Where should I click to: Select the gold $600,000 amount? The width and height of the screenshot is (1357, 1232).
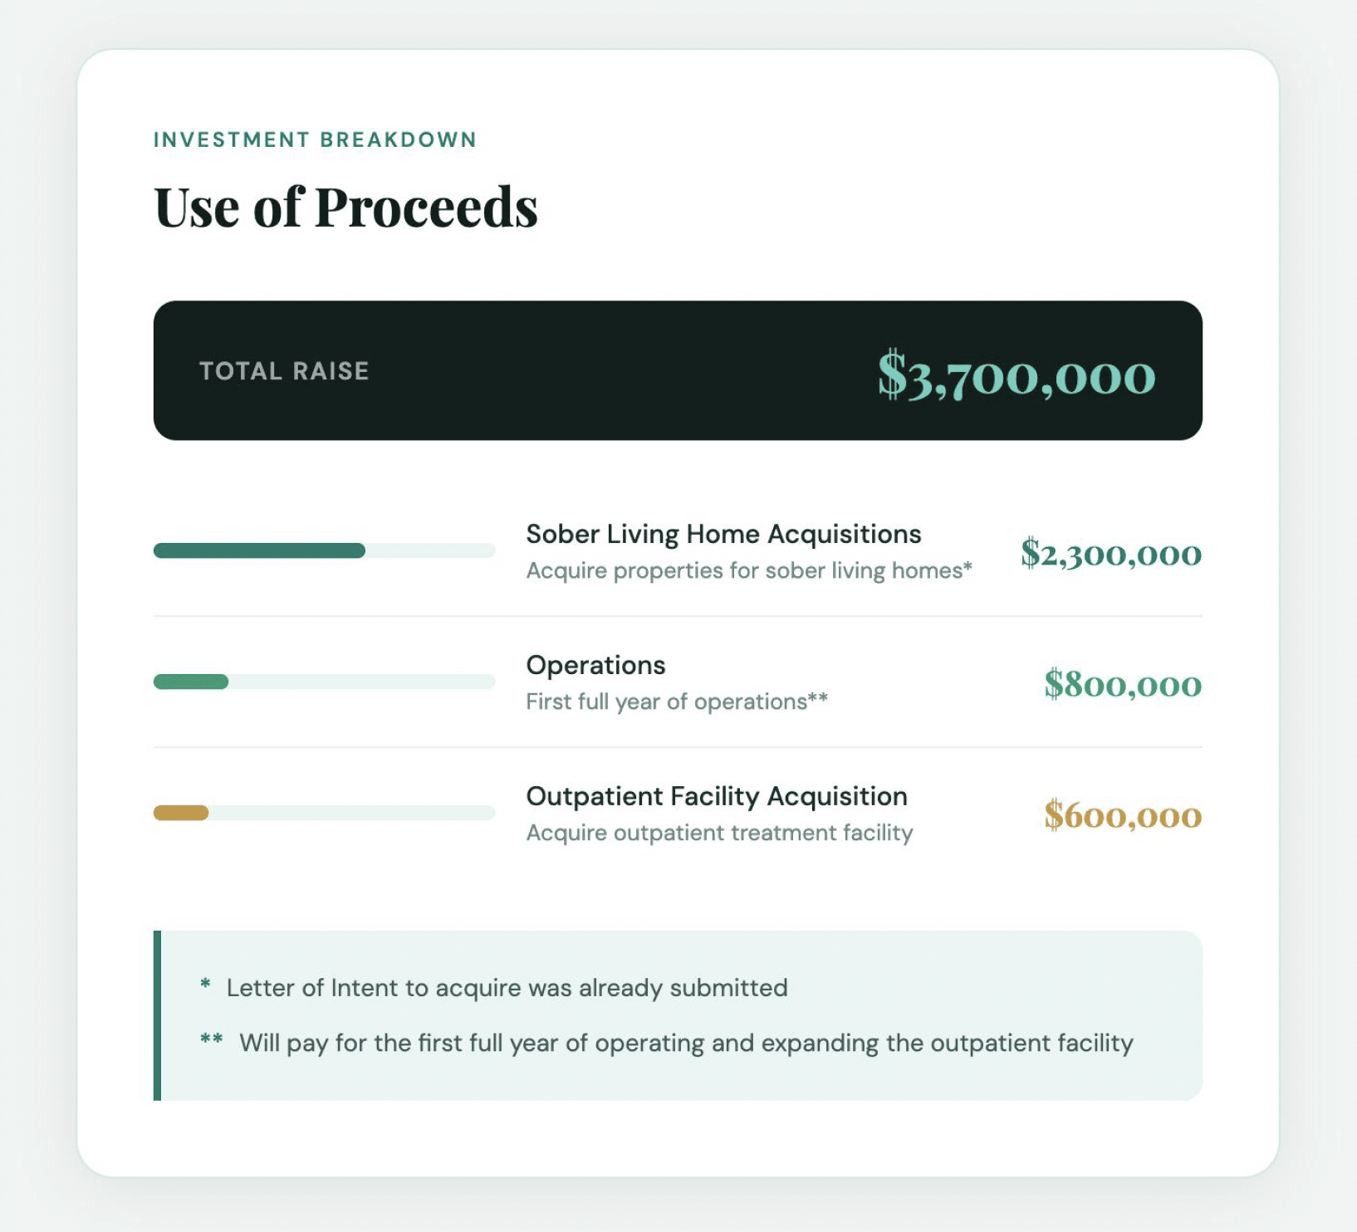(1123, 815)
